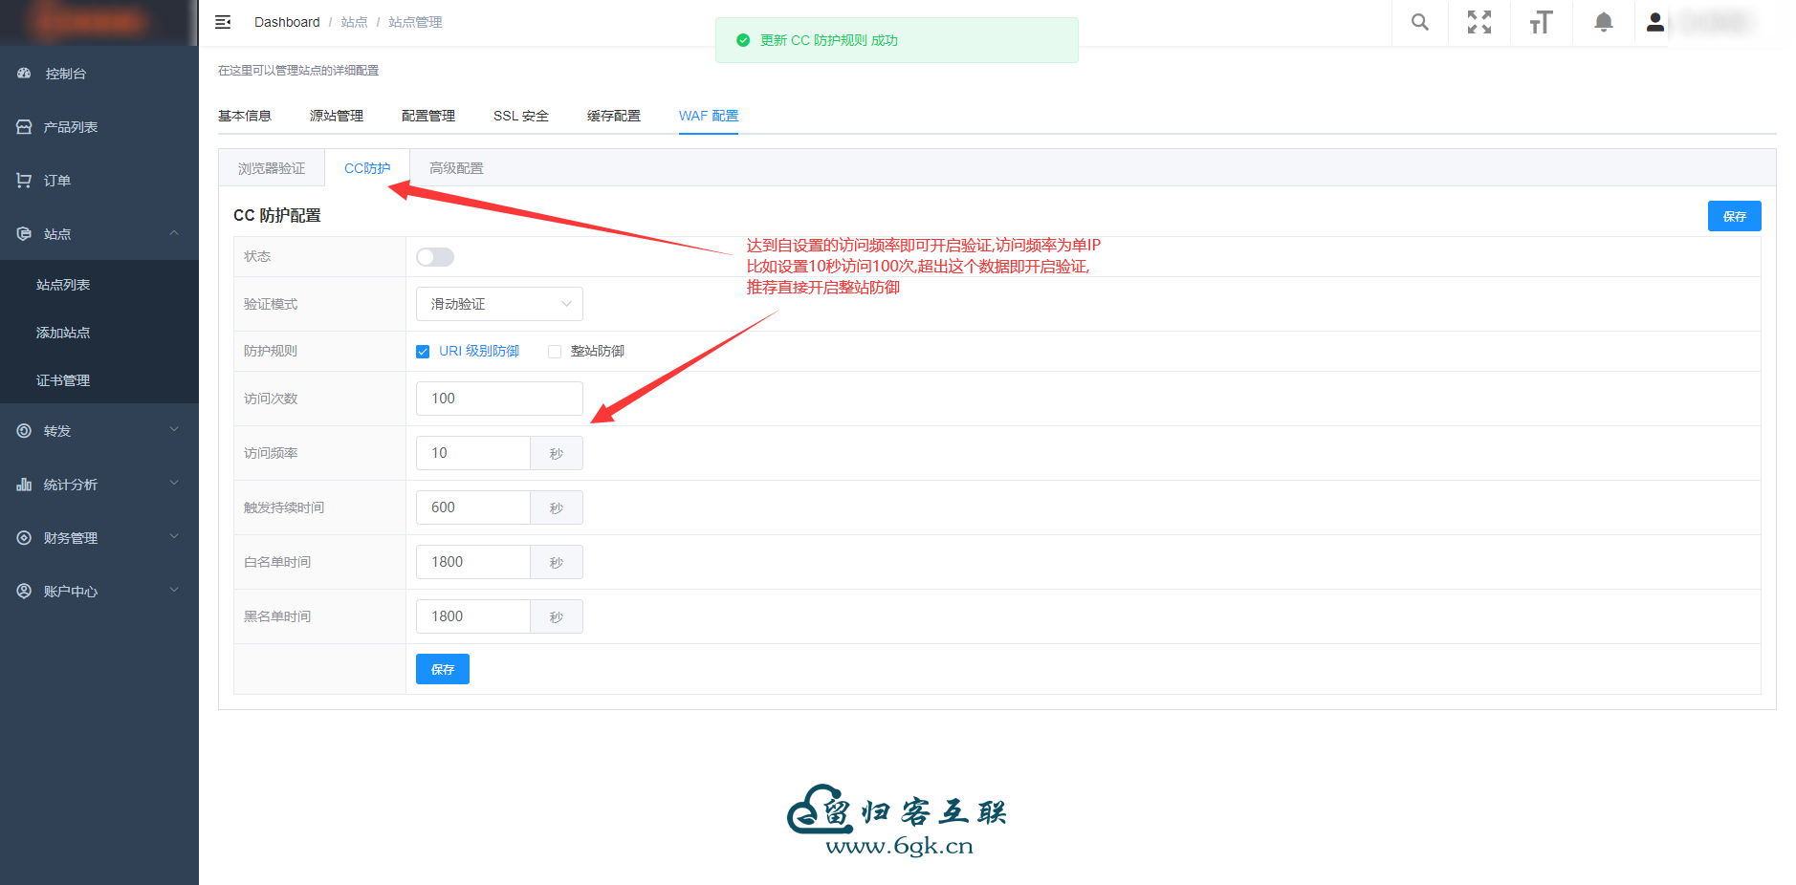The image size is (1796, 885).
Task: Collapse sidebar with the hamburger icon
Action: pos(223,22)
